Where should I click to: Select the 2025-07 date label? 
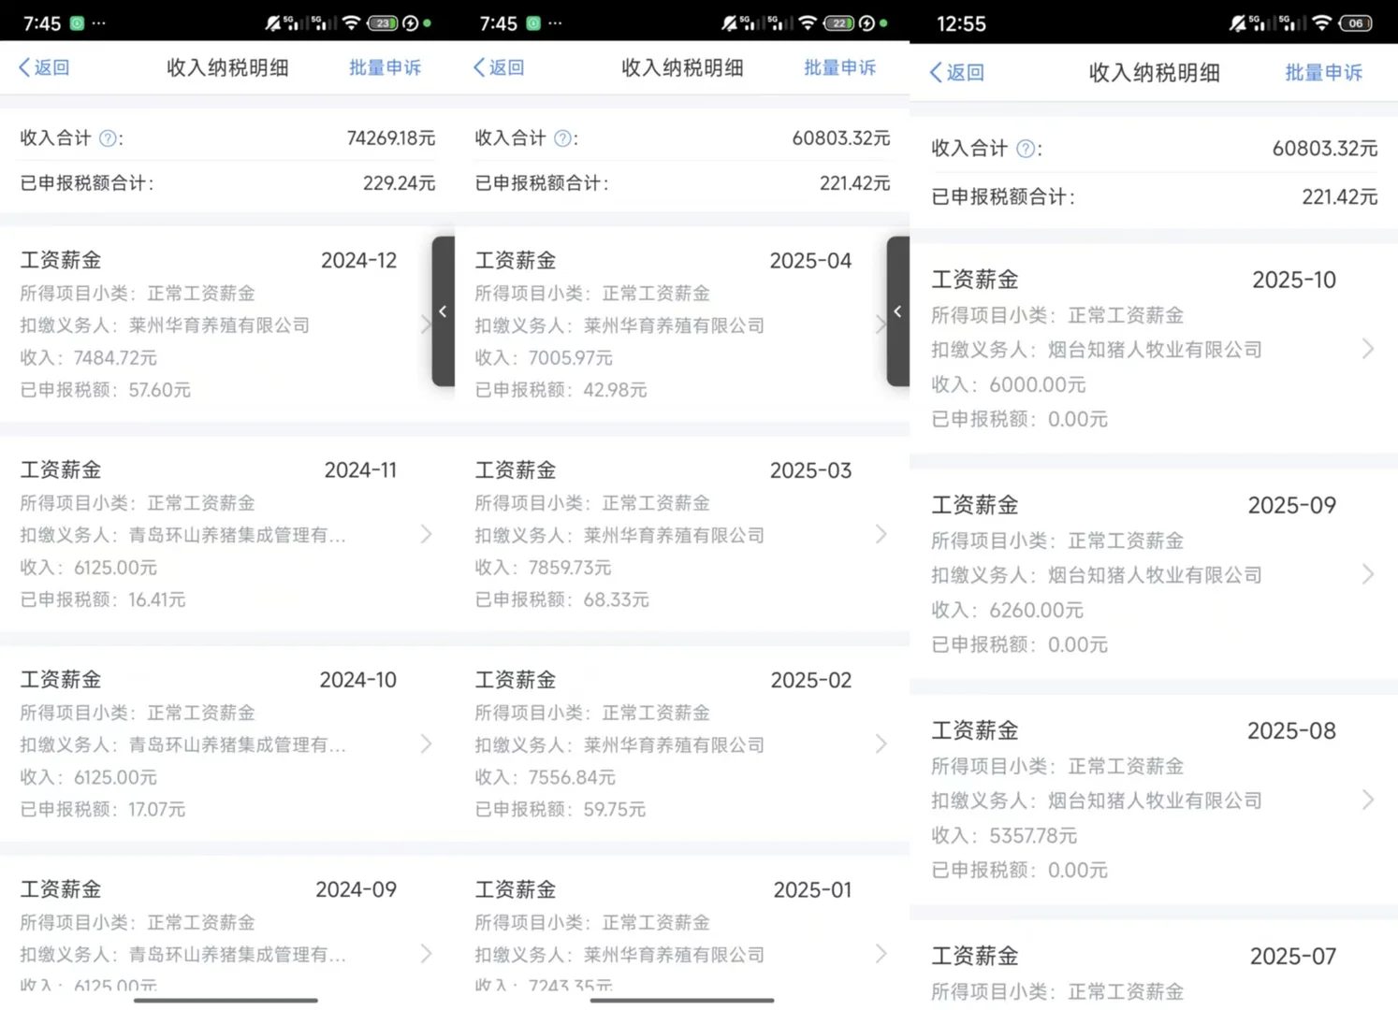pyautogui.click(x=1293, y=956)
